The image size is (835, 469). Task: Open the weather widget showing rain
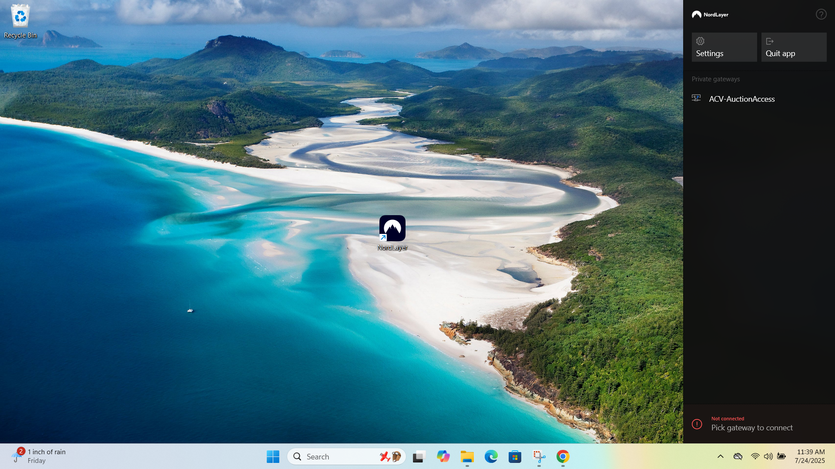pos(39,456)
